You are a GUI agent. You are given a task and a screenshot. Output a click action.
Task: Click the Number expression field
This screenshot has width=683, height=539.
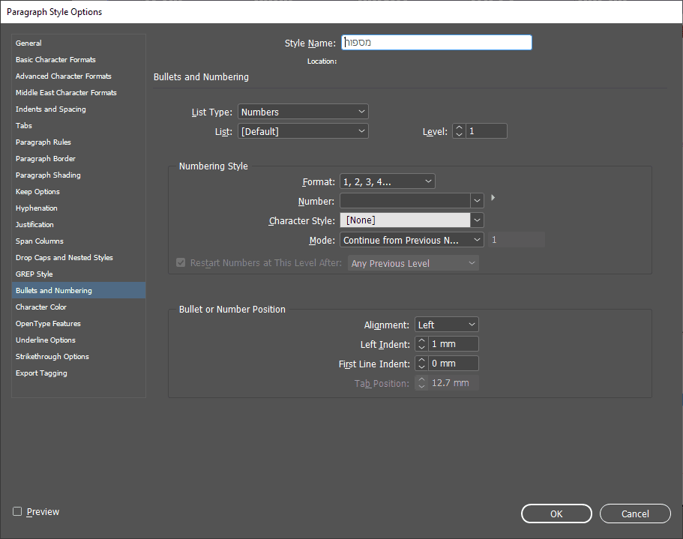[x=405, y=201]
